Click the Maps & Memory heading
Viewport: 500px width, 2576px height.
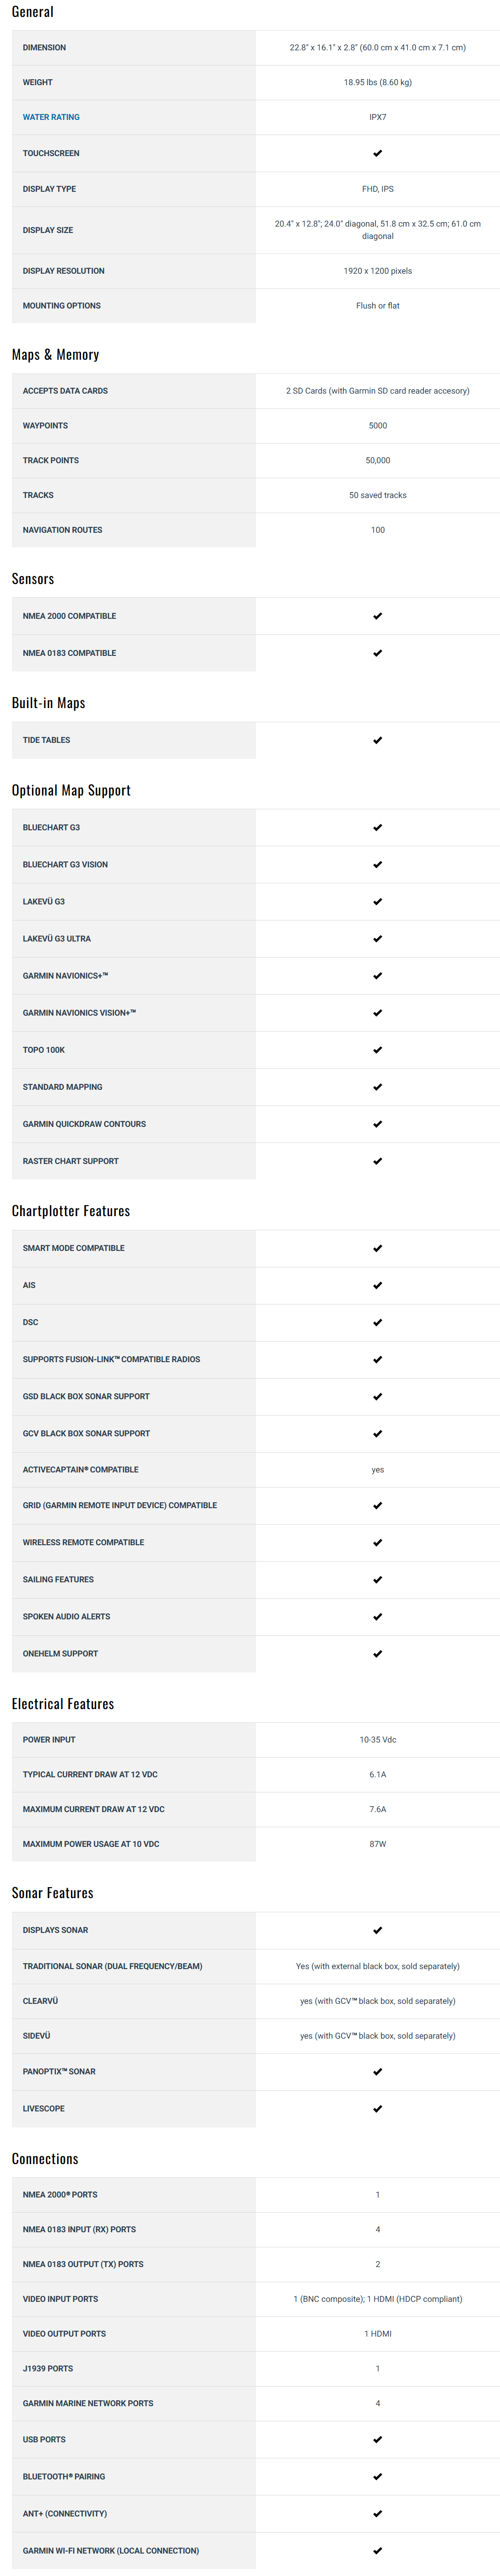55,355
